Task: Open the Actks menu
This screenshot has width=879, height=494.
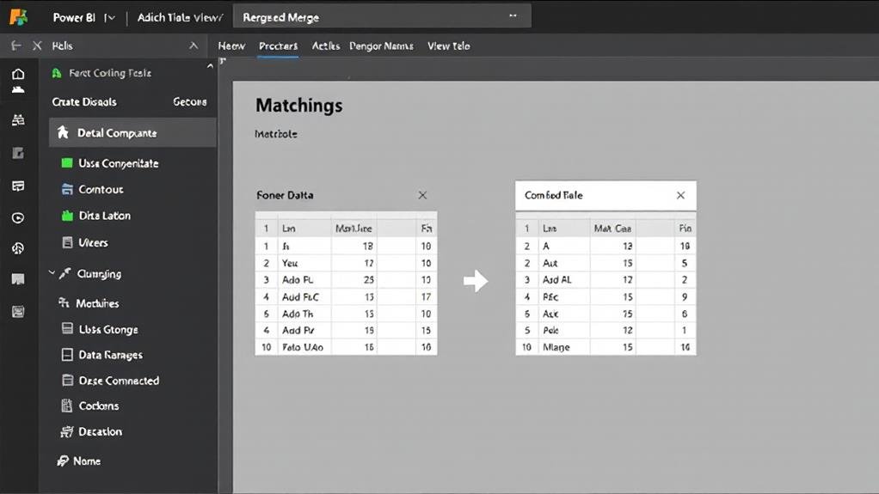Action: 326,46
